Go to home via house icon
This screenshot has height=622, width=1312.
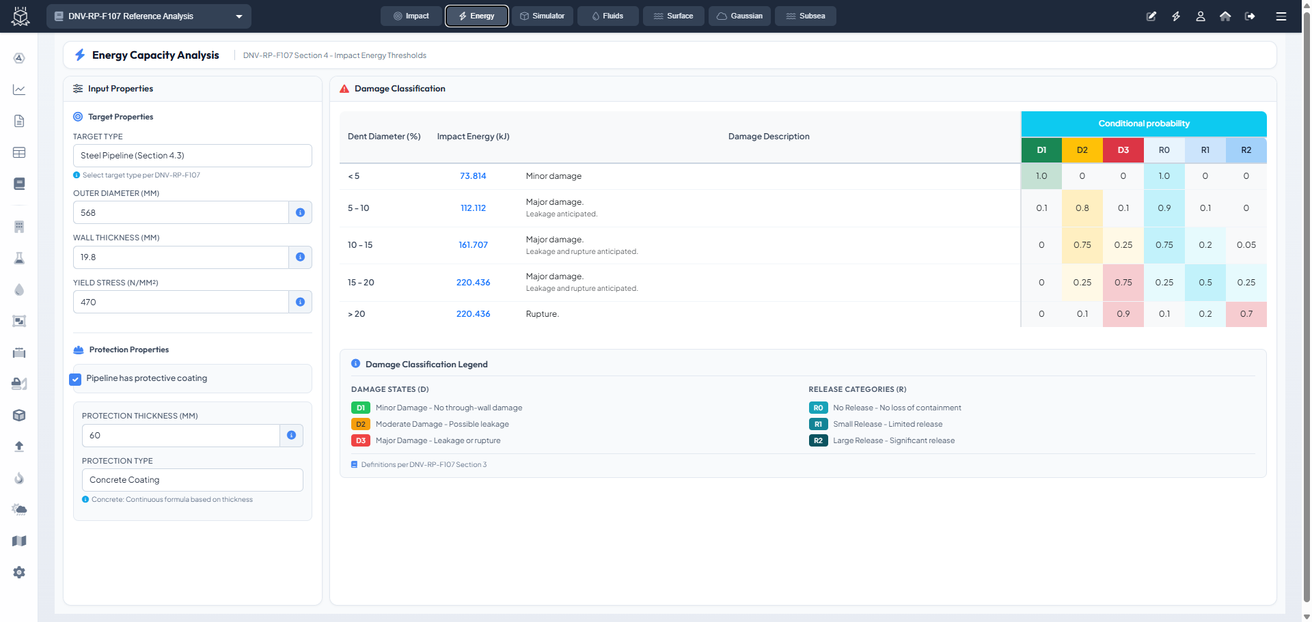click(x=1225, y=16)
